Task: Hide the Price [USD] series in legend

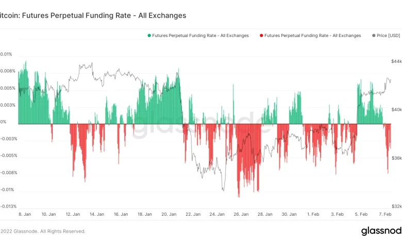Action: (x=389, y=36)
